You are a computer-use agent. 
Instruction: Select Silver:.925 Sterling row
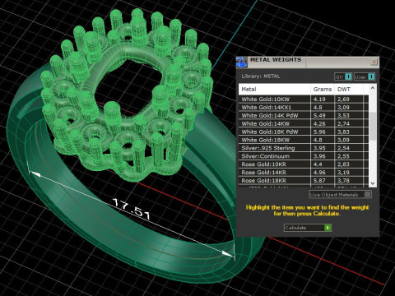pos(304,148)
